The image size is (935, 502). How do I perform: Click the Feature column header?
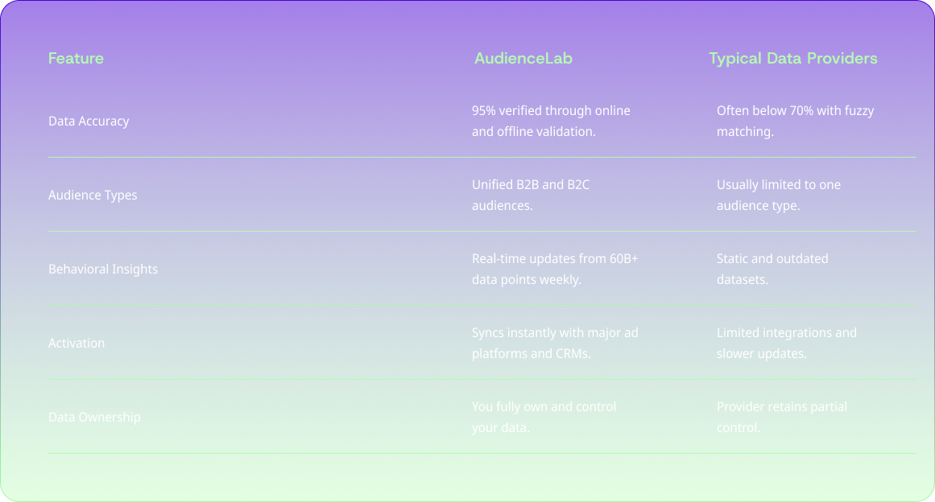(76, 58)
